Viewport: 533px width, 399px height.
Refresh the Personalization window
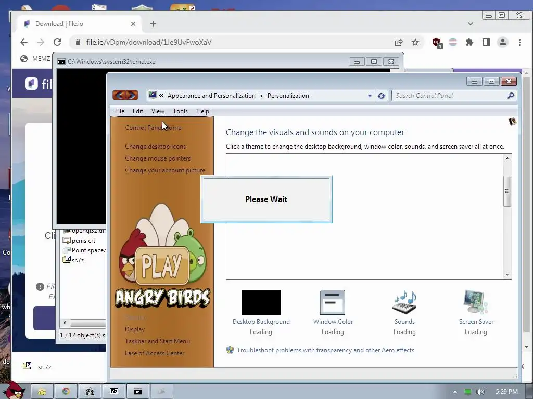(382, 96)
